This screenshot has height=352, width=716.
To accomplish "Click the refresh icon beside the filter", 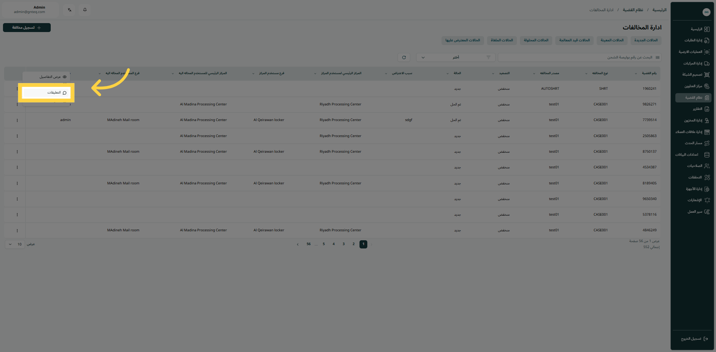I will (404, 57).
